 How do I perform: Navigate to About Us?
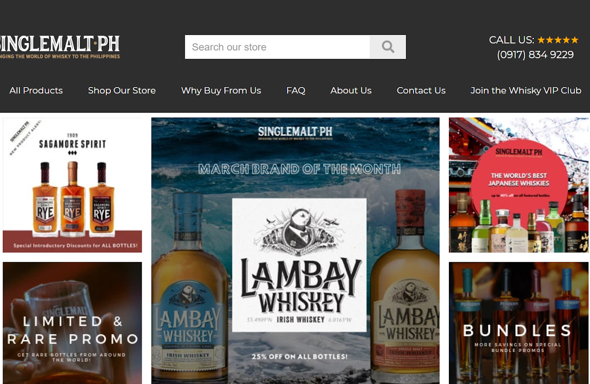tap(351, 90)
